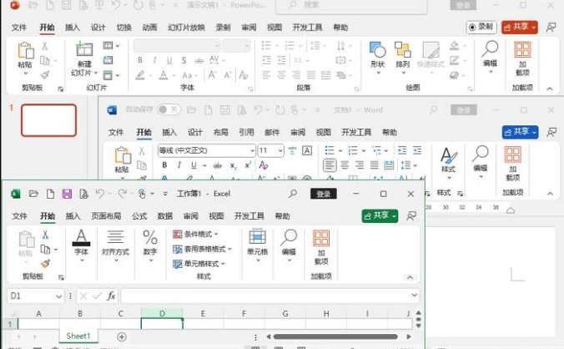Switch to the Data tab in Excel
The width and height of the screenshot is (564, 349).
(165, 216)
